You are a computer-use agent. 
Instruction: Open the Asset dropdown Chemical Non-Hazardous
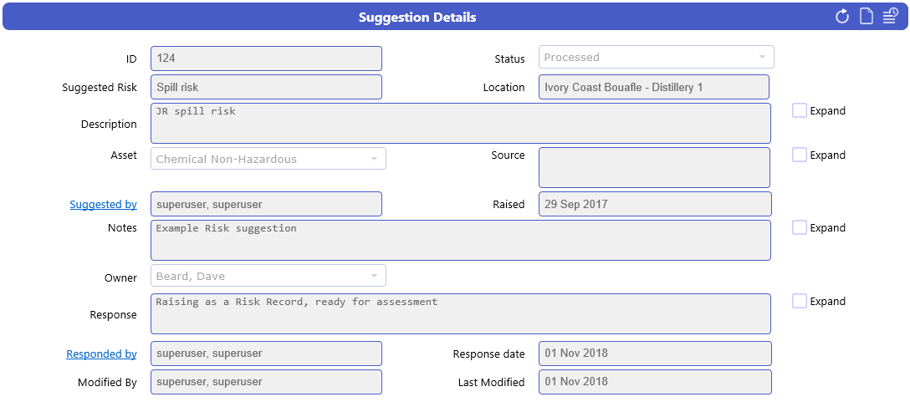[x=268, y=159]
